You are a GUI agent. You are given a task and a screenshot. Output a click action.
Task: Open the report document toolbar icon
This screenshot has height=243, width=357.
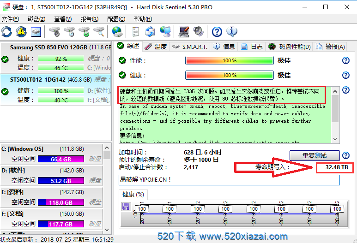point(136,32)
